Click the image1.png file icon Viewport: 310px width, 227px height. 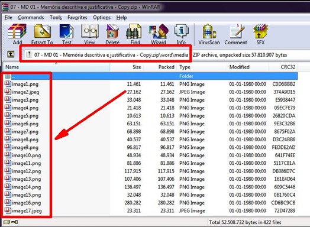point(8,84)
